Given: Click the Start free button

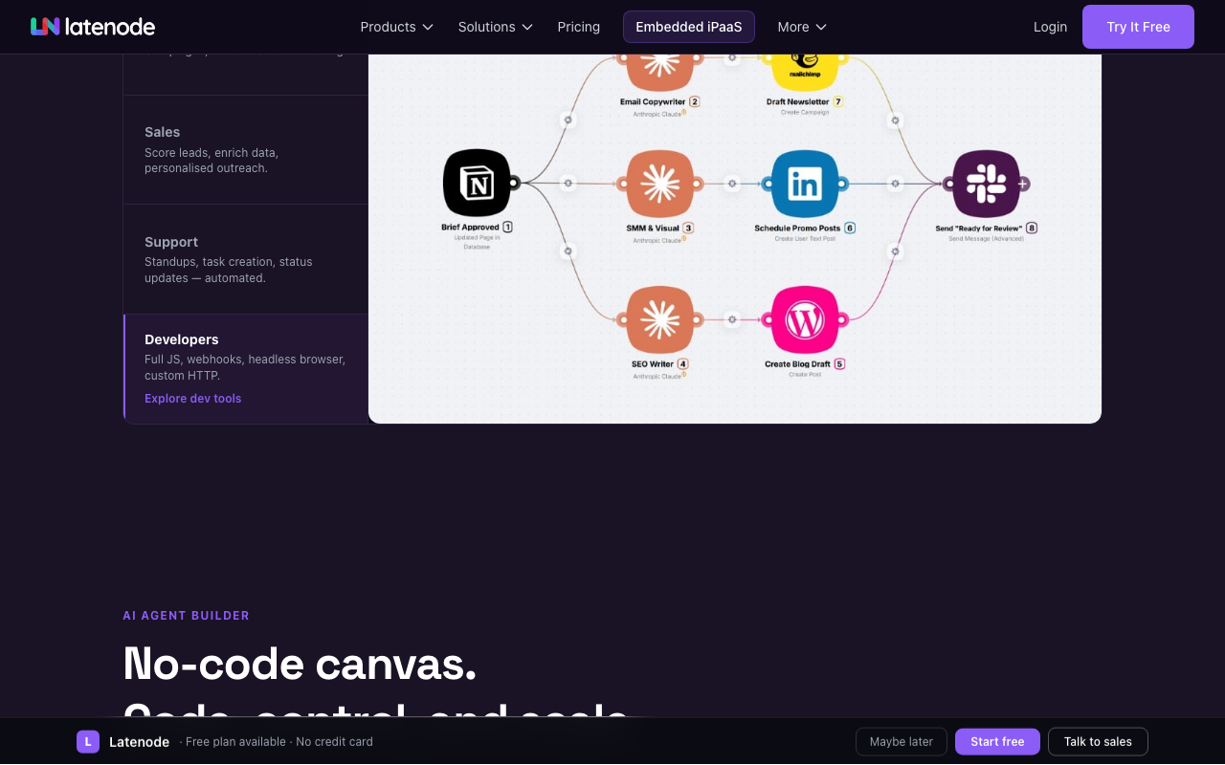Looking at the screenshot, I should click(x=997, y=742).
